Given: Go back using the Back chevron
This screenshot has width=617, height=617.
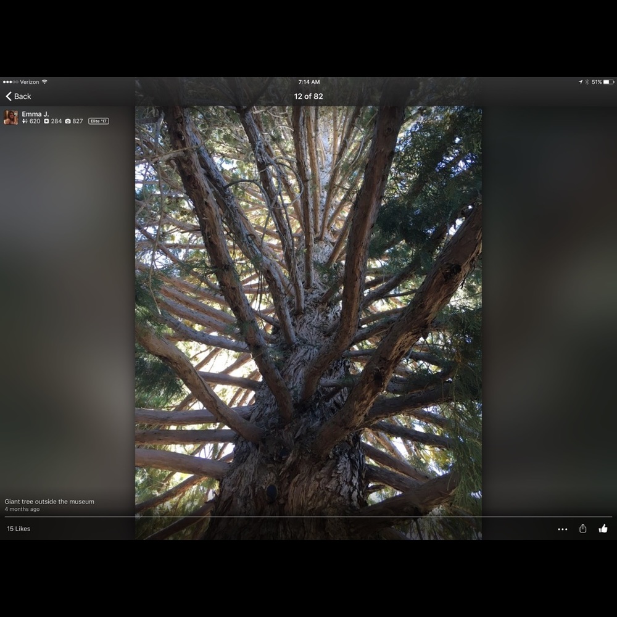Looking at the screenshot, I should point(18,96).
